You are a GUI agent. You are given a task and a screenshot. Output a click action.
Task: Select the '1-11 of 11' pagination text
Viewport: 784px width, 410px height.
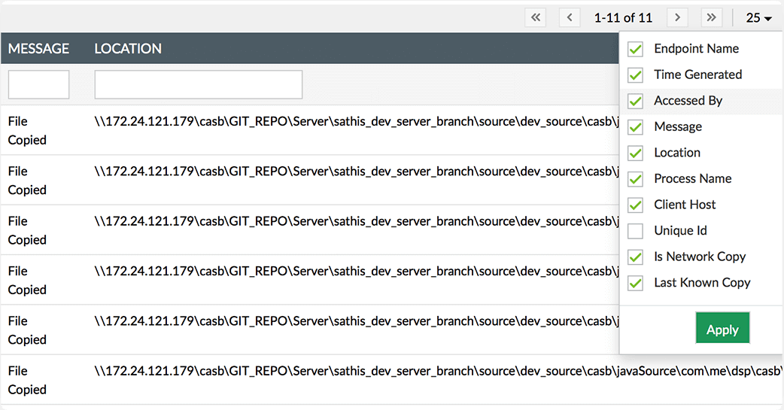point(623,18)
